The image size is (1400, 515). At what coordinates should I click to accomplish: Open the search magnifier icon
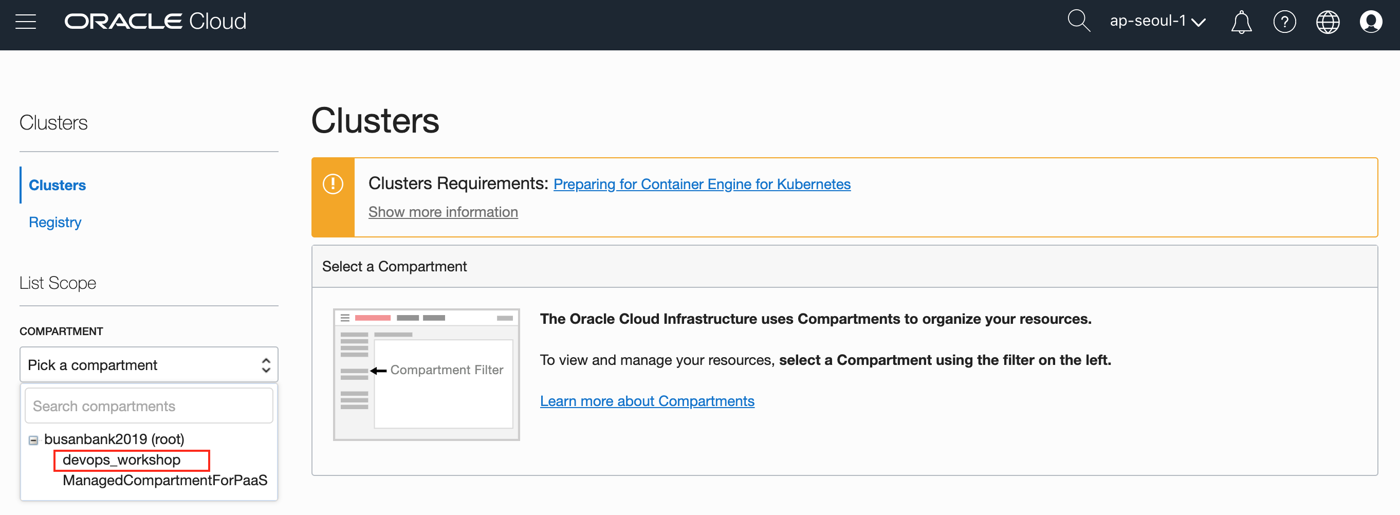tap(1078, 22)
